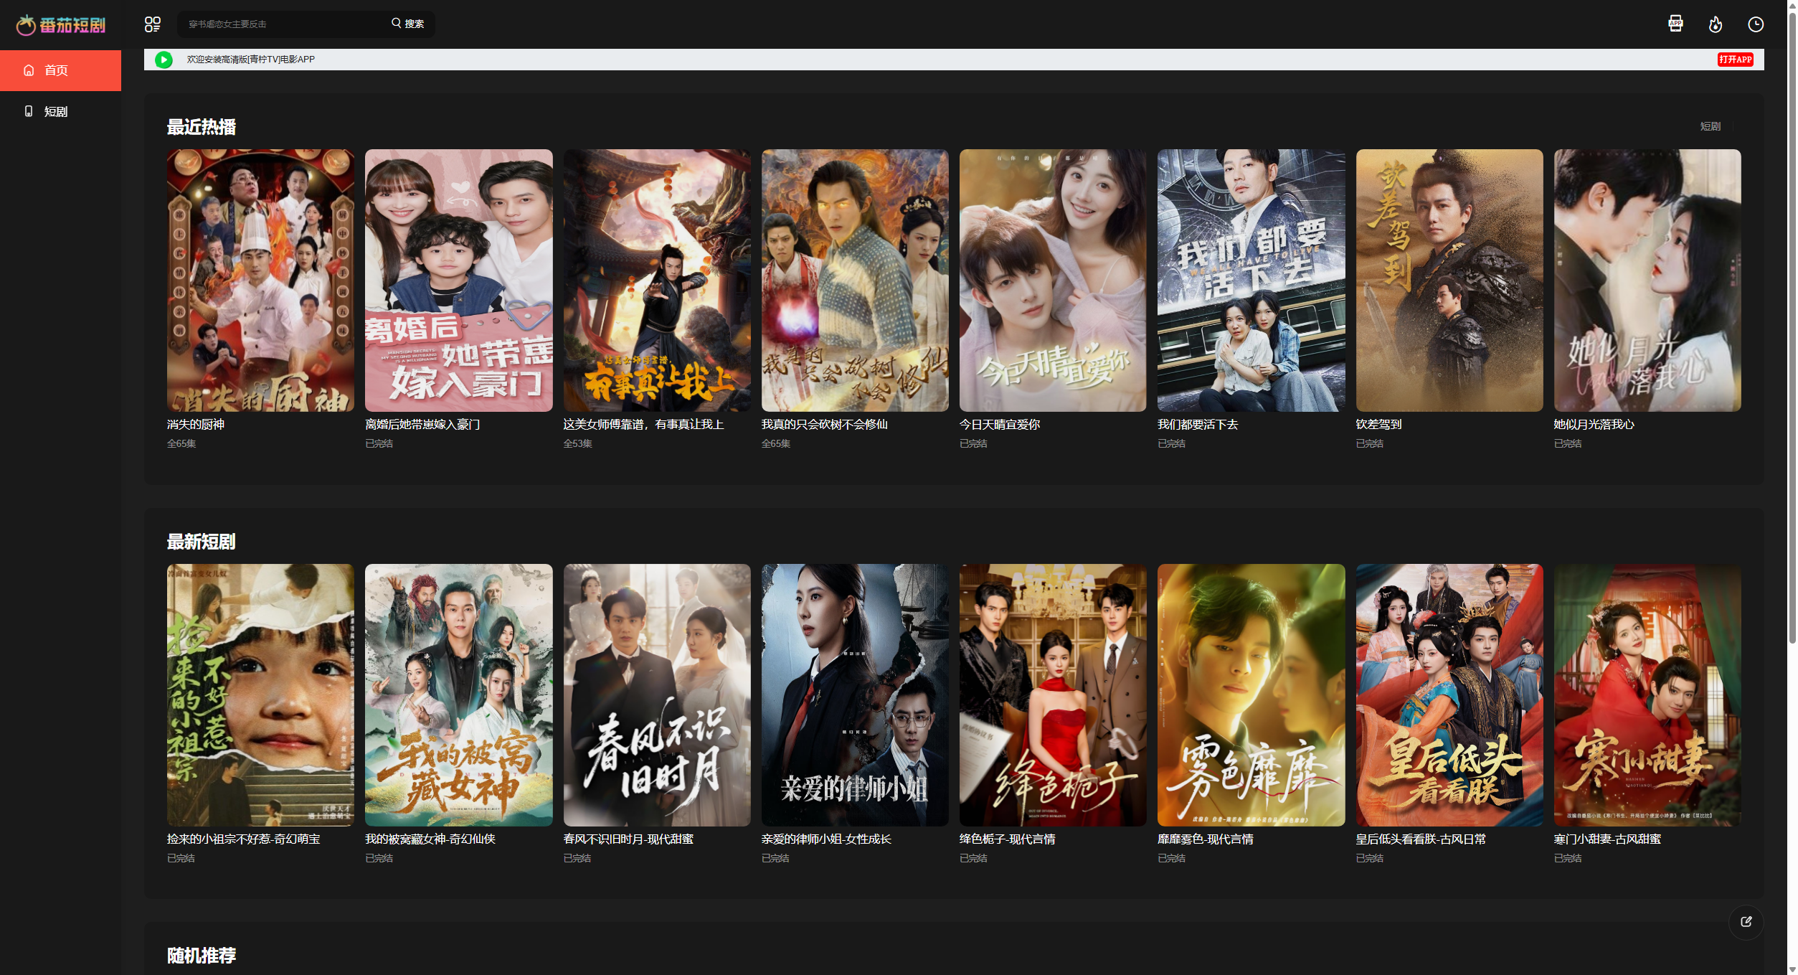1798x975 pixels.
Task: Click the title text 消失的厨神
Action: 196,425
